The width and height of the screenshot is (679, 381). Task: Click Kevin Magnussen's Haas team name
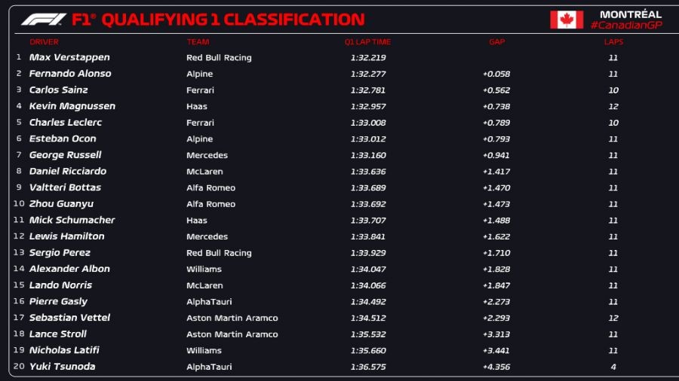(196, 106)
